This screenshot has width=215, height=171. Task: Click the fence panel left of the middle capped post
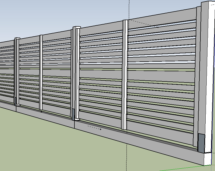click(x=56, y=73)
